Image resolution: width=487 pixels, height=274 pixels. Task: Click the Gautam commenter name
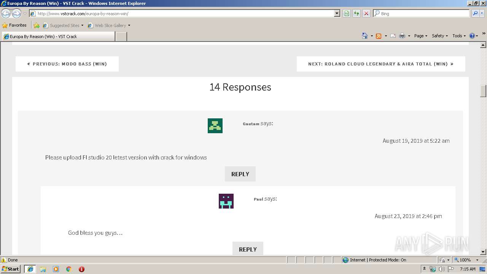pos(251,124)
